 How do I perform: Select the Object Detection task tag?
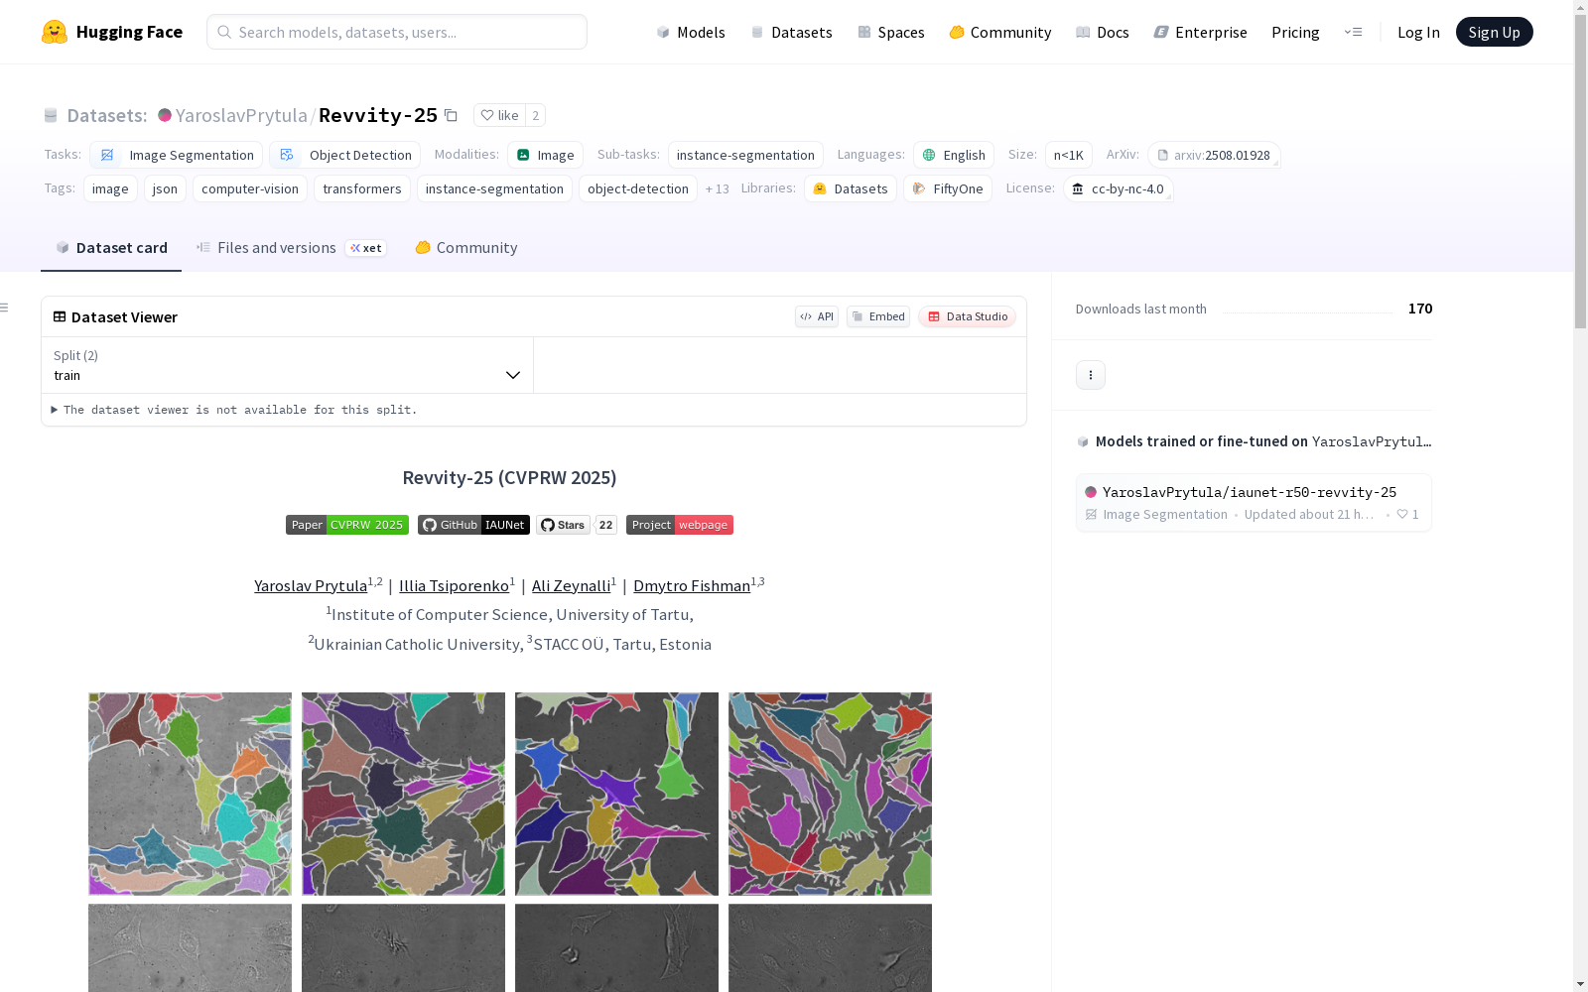(x=345, y=155)
